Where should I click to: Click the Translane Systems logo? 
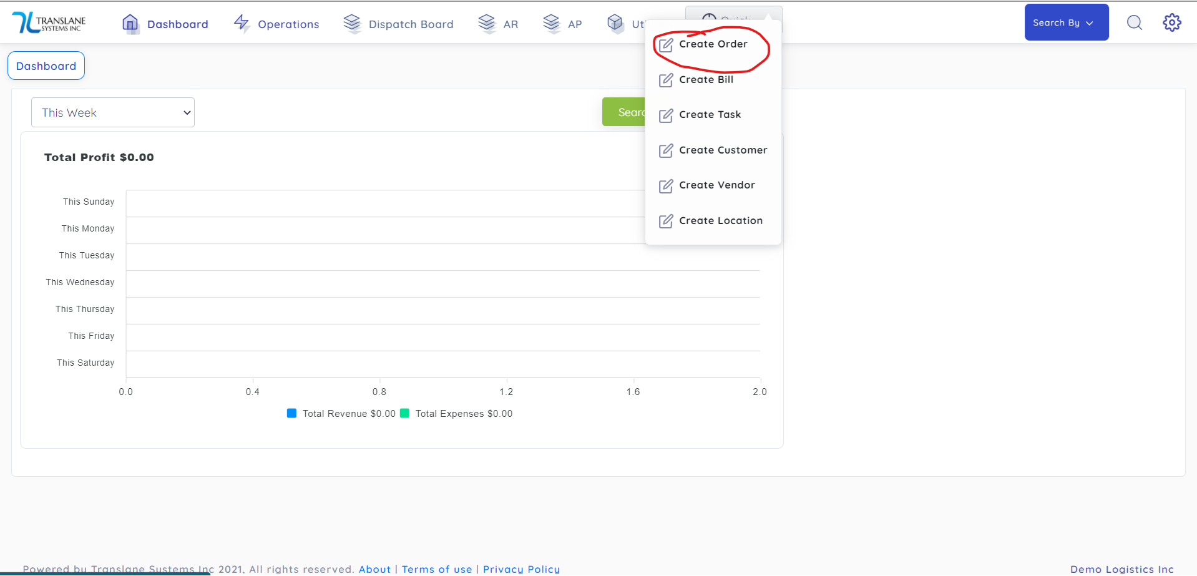click(x=49, y=23)
